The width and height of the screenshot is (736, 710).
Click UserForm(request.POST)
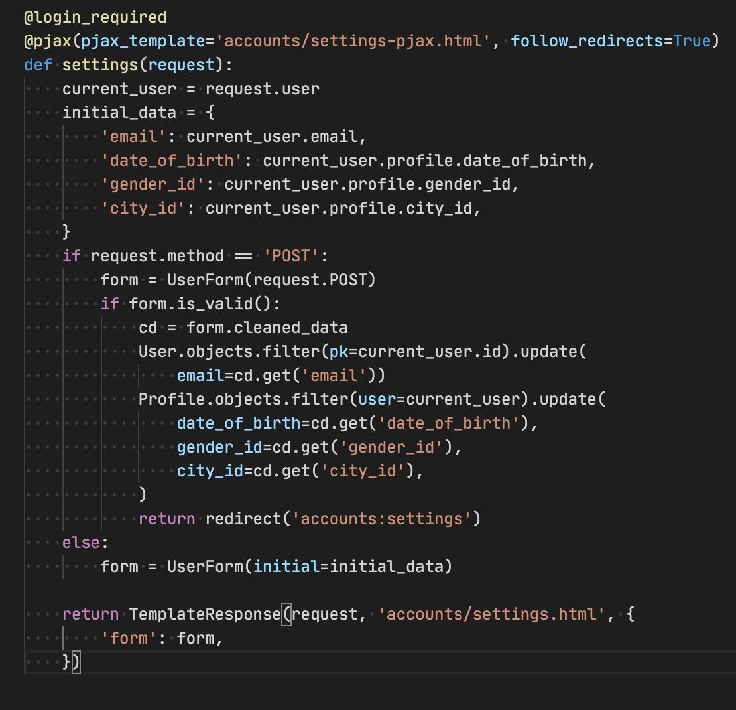[x=272, y=280]
